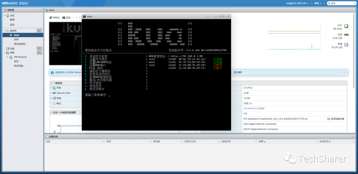358x174 pixels.
Task: Open the 帮助 help menu
Action: [318, 3]
